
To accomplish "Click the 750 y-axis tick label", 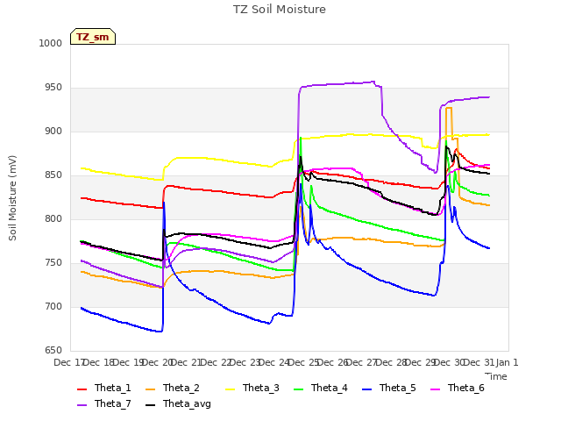I will click(x=53, y=263).
